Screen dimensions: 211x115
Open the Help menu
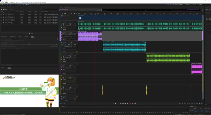(44, 2)
